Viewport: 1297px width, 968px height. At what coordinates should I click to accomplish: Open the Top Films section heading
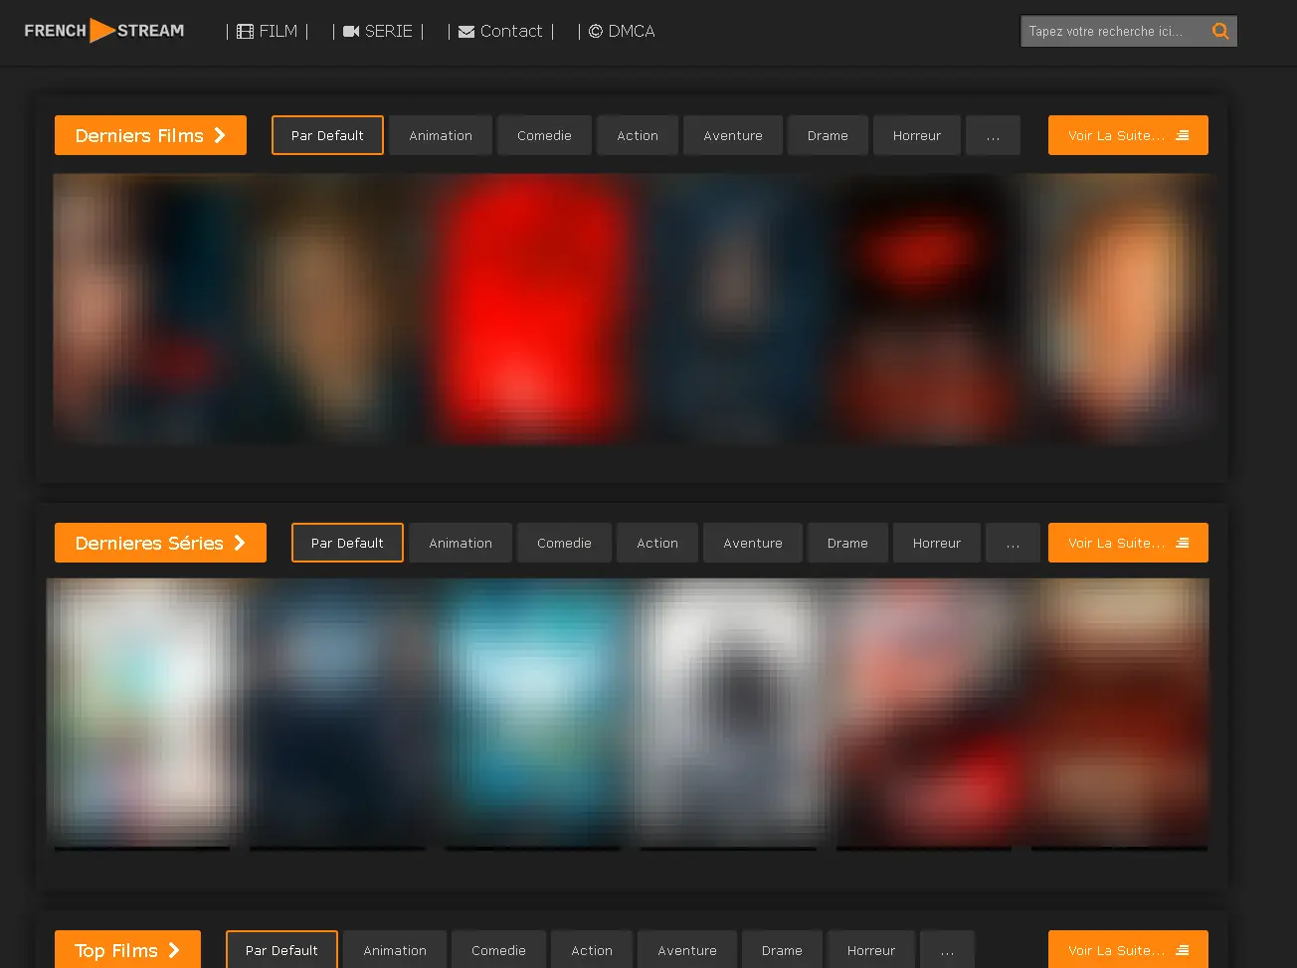coord(127,950)
